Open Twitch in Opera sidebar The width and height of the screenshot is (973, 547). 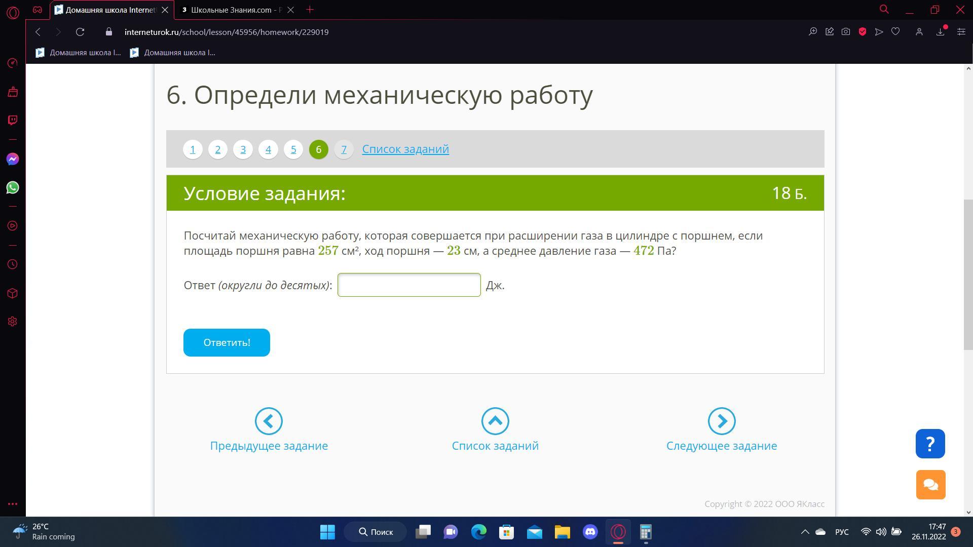click(x=13, y=120)
